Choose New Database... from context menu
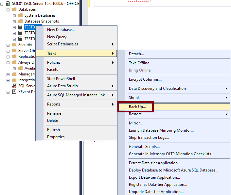This screenshot has width=231, height=195. [76, 30]
